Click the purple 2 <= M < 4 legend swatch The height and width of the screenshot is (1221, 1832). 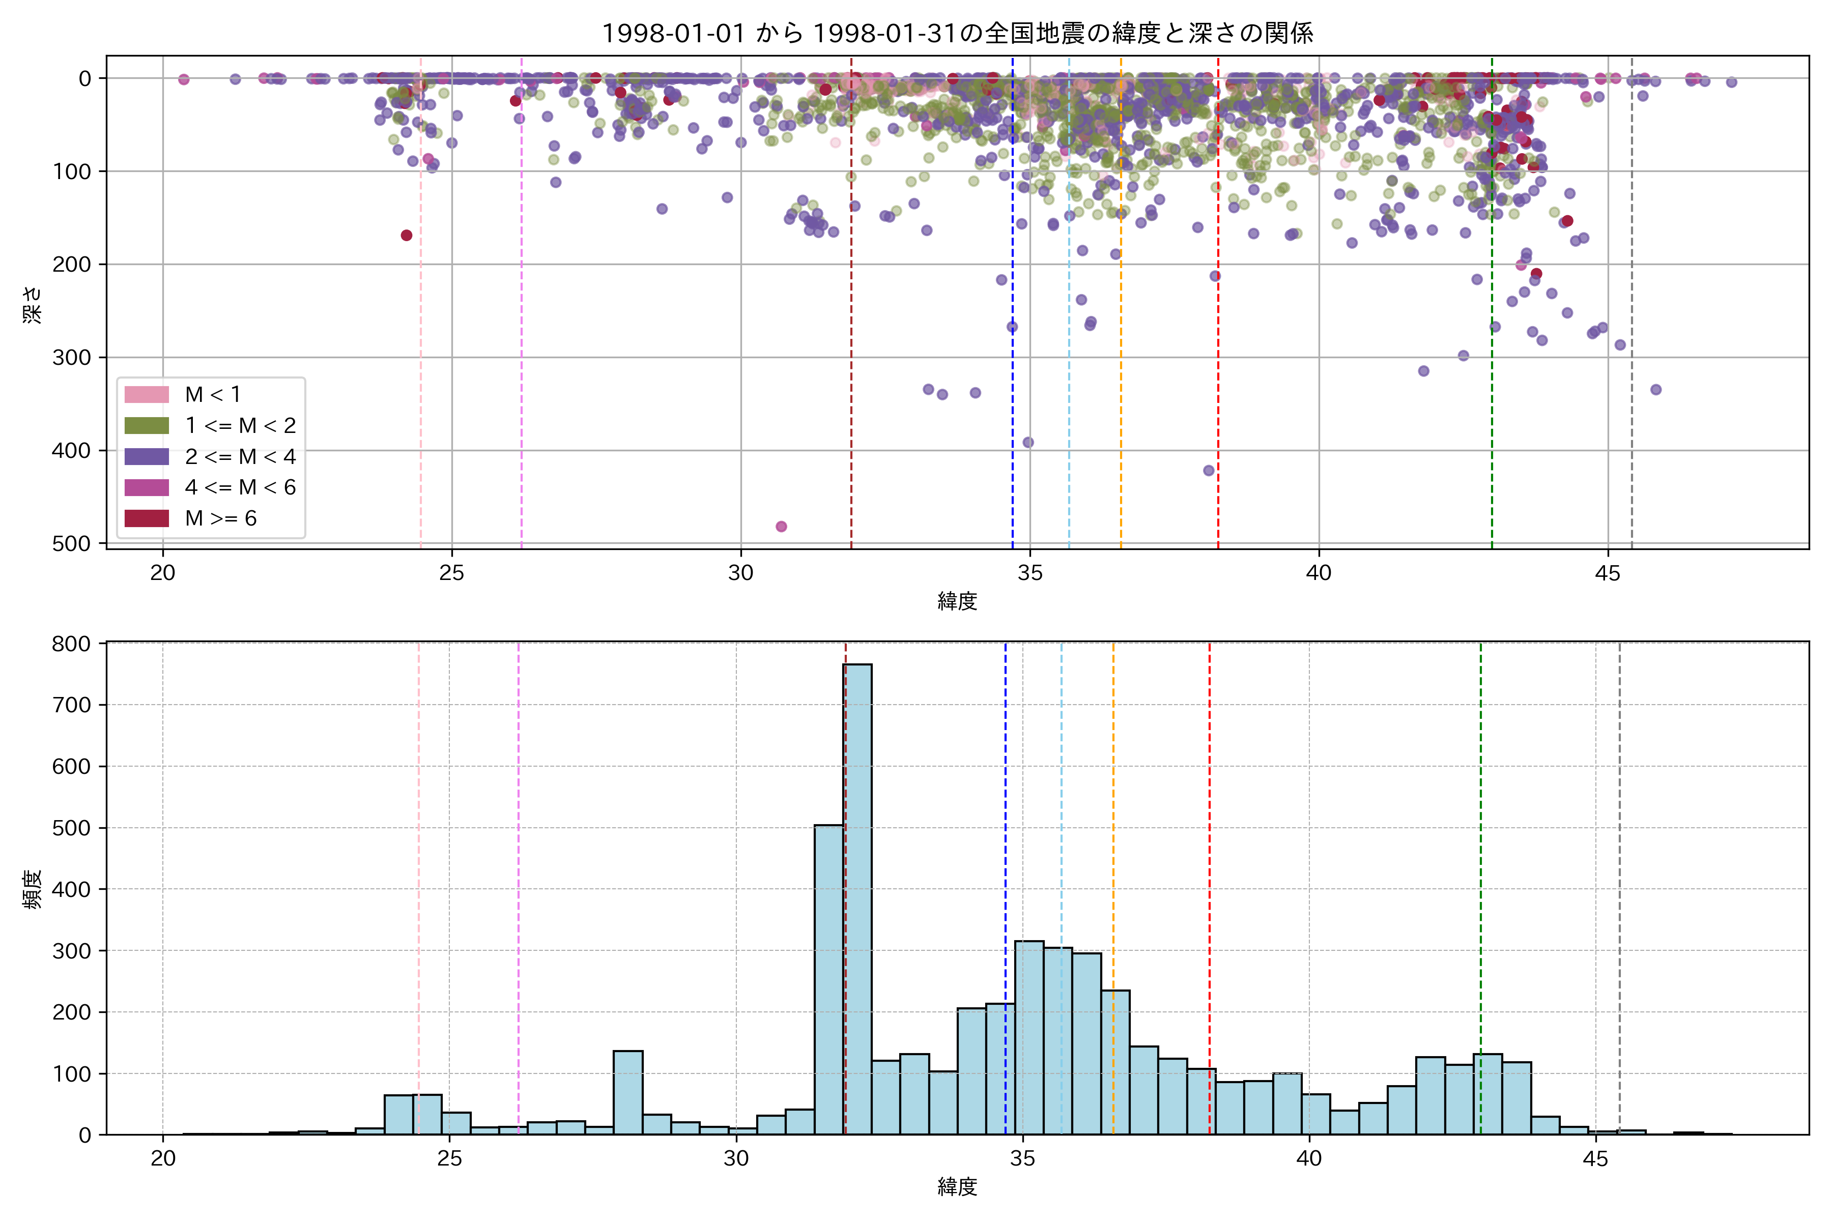coord(147,456)
